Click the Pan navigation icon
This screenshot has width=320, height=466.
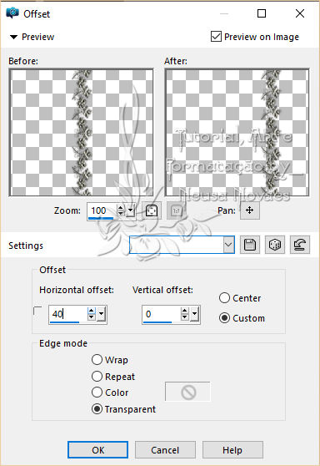250,210
